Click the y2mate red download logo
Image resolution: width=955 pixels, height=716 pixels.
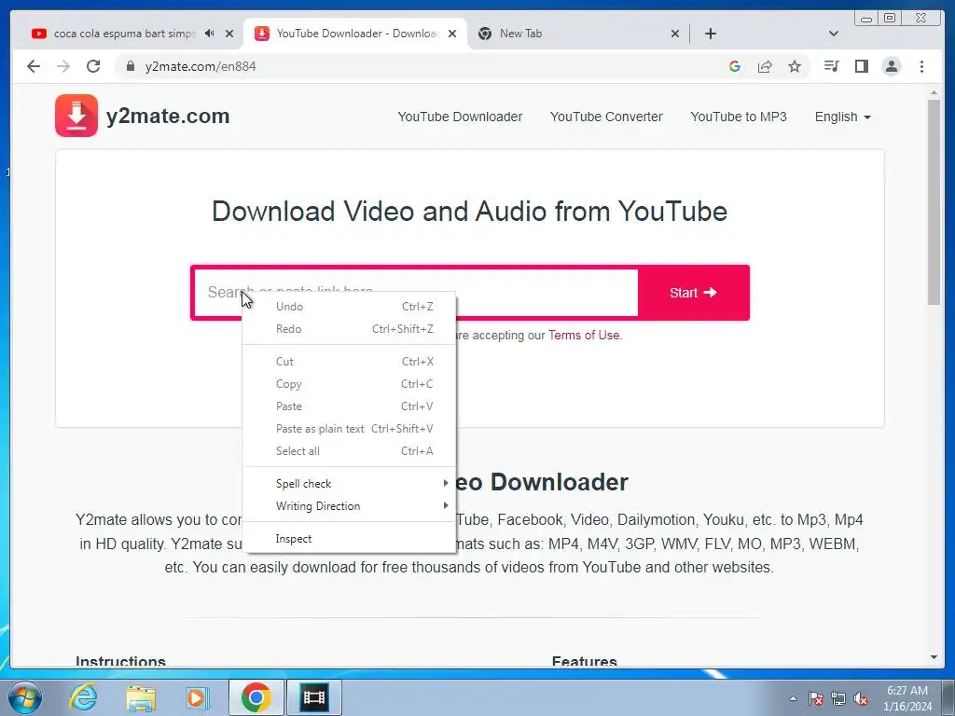76,116
